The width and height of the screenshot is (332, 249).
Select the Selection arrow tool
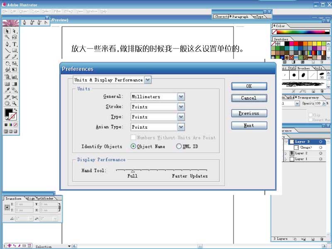7,31
